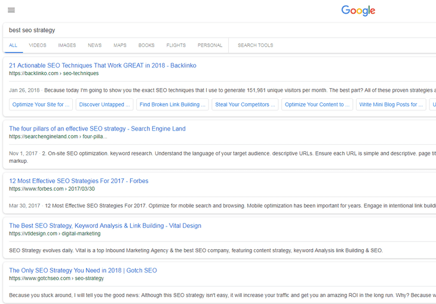
Task: Open the Steal Your Competitors... chip
Action: click(x=245, y=105)
